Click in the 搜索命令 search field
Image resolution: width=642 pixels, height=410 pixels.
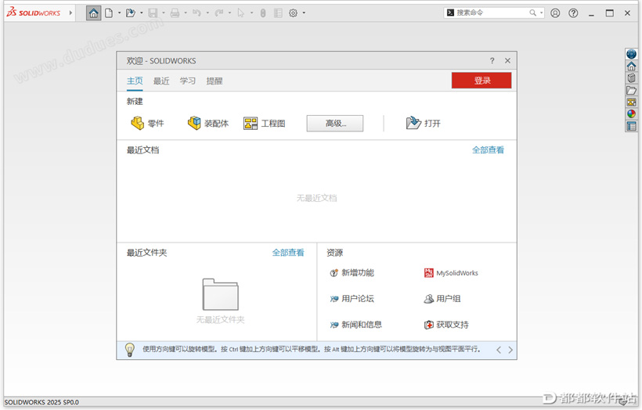492,13
